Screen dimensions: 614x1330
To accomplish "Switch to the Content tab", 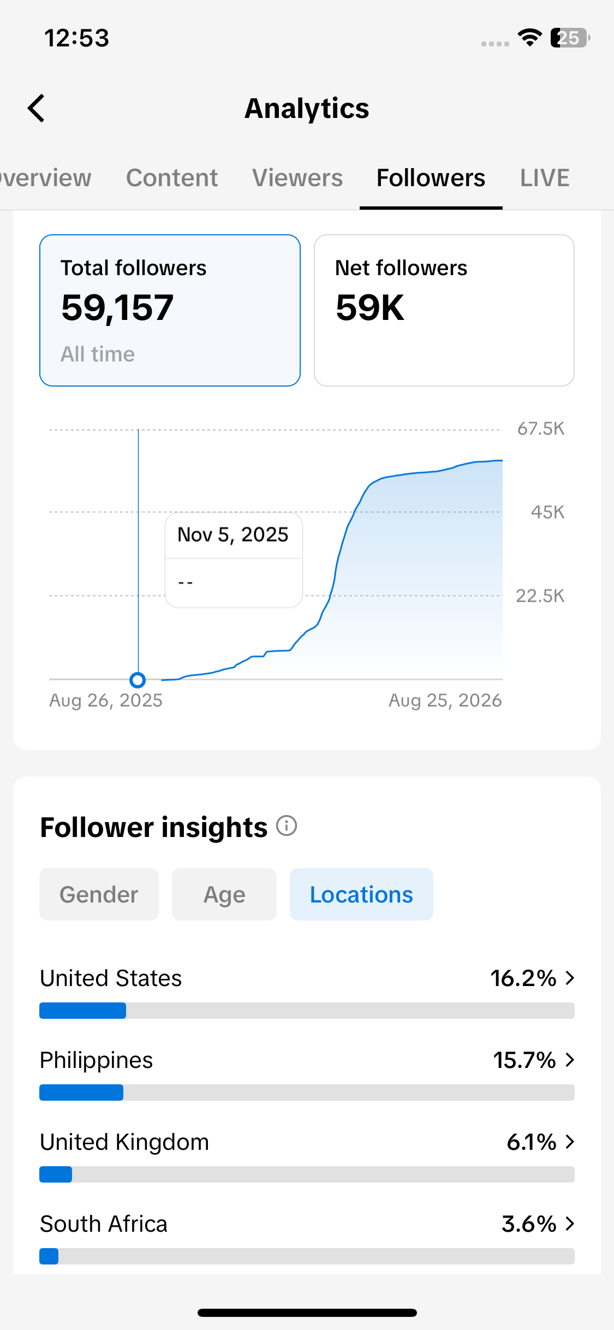I will point(172,178).
